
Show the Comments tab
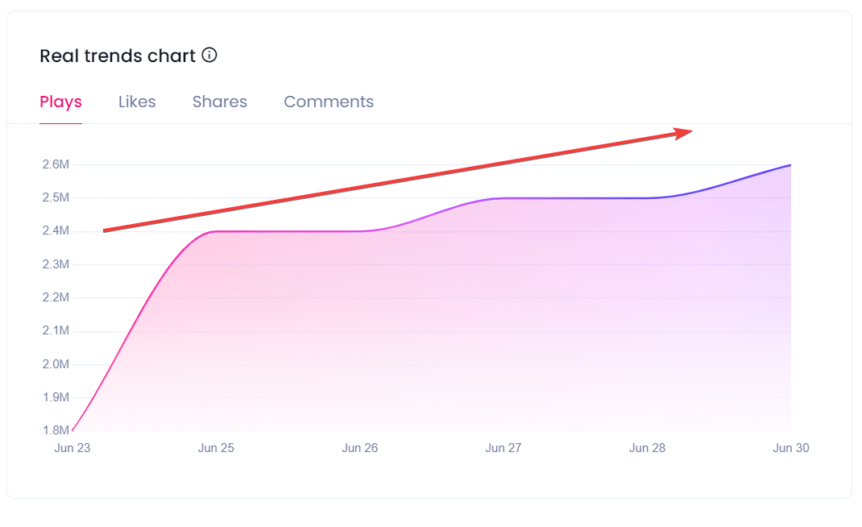[x=329, y=102]
